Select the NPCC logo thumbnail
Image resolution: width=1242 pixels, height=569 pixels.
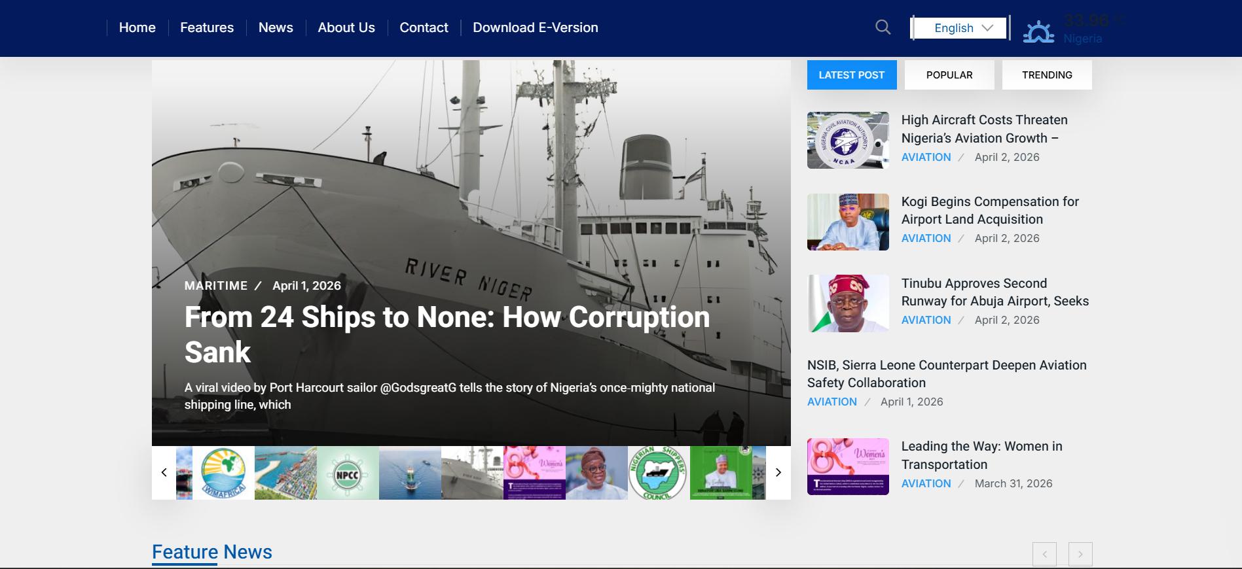[x=348, y=473]
